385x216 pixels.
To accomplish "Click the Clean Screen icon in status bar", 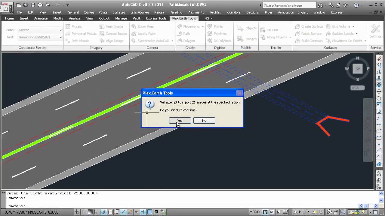I will tap(375, 212).
